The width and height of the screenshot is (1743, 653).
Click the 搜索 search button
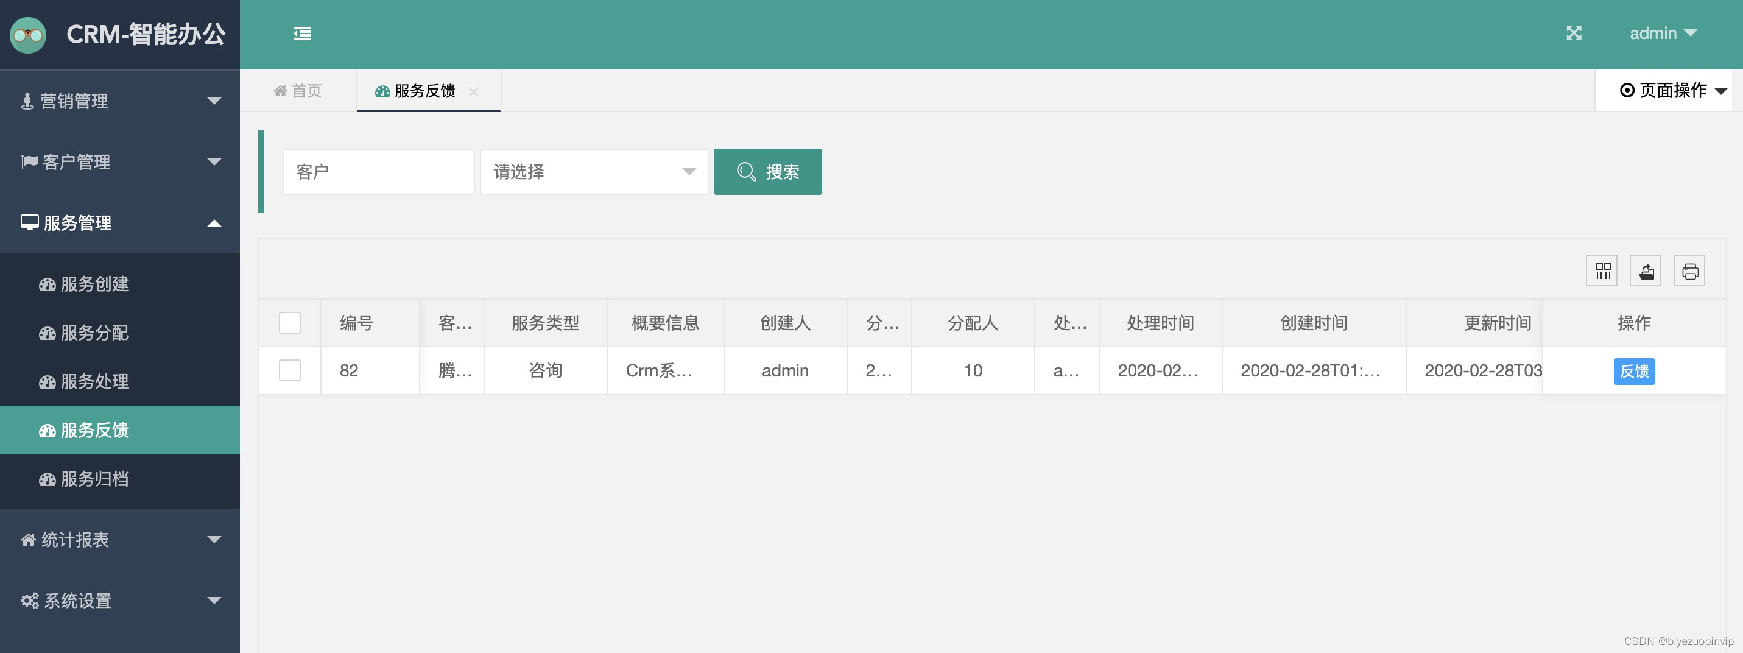(x=768, y=172)
